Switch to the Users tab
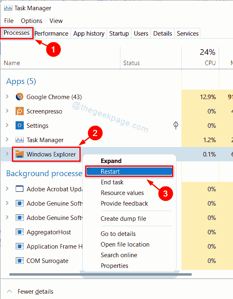This screenshot has width=233, height=299. tap(141, 34)
